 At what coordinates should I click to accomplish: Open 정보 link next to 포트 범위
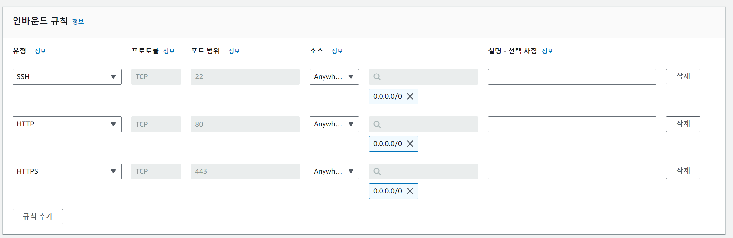pos(234,51)
